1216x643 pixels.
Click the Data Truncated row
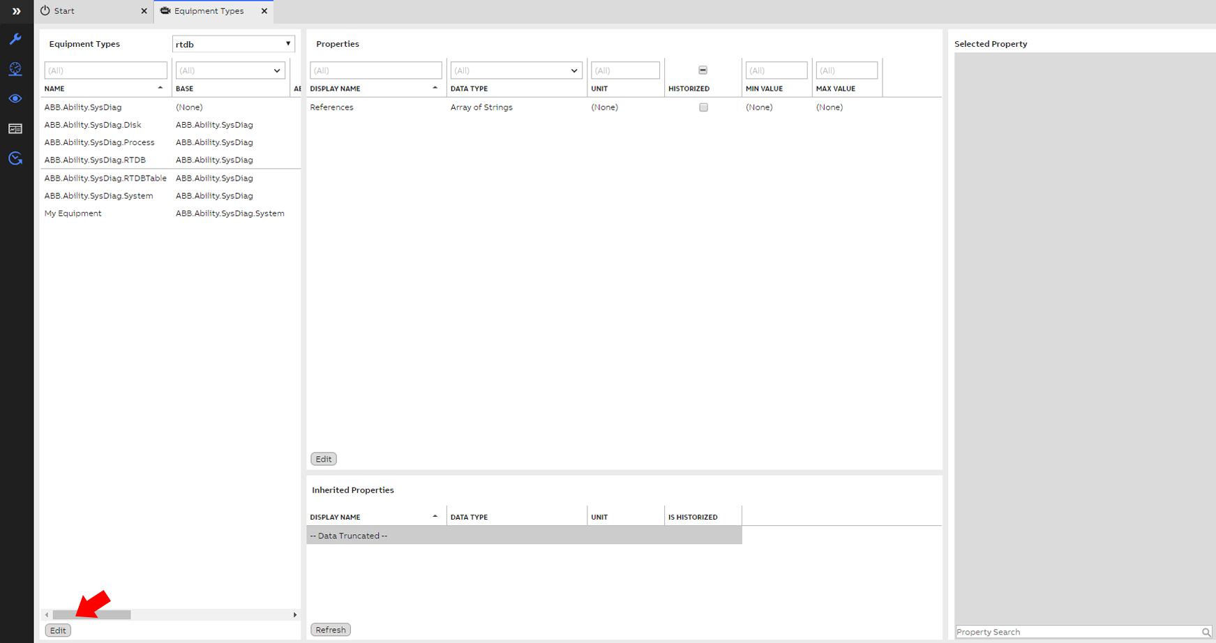coord(524,536)
